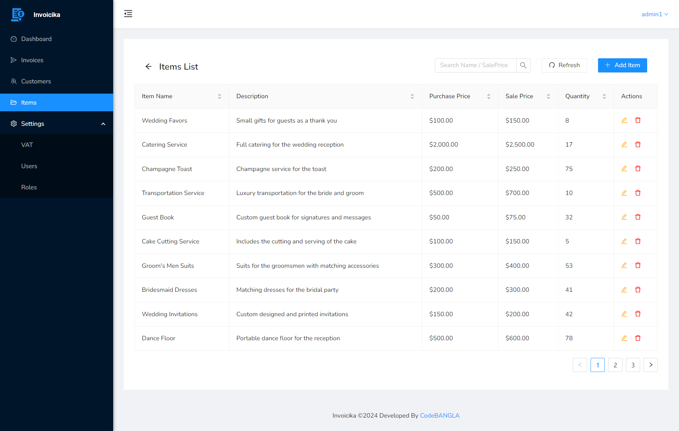
Task: Click the Invoicika logo icon
Action: [18, 14]
